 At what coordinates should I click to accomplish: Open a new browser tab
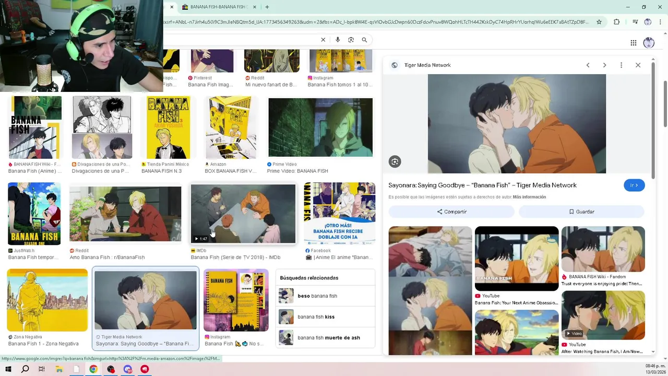267,7
